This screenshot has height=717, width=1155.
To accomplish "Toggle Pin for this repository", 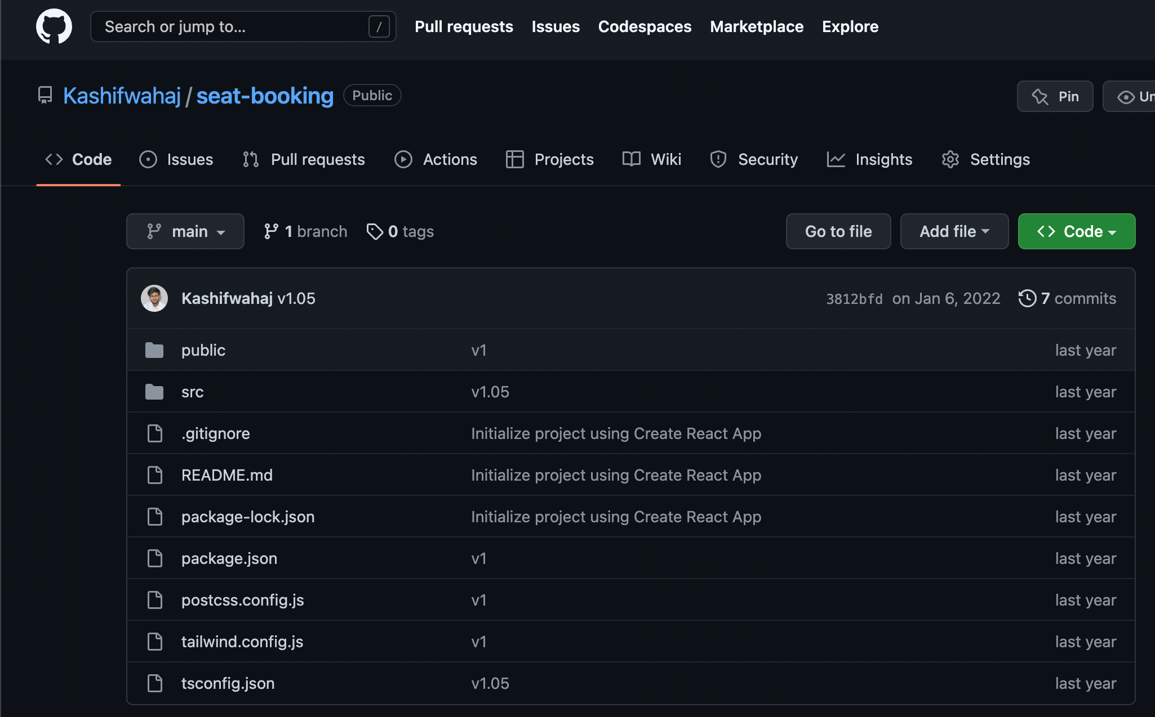I will click(1055, 96).
